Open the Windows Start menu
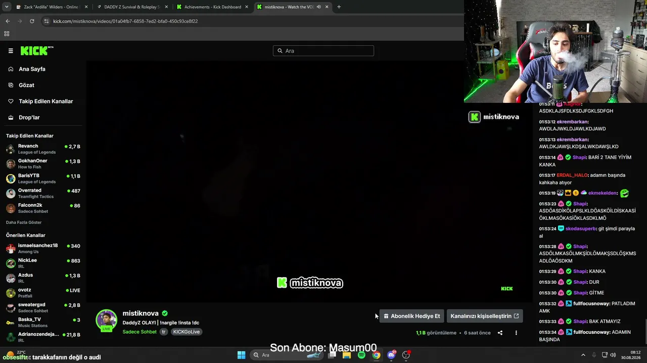The image size is (647, 363). pyautogui.click(x=241, y=355)
